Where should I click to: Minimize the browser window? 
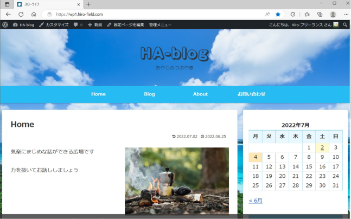click(321, 3)
